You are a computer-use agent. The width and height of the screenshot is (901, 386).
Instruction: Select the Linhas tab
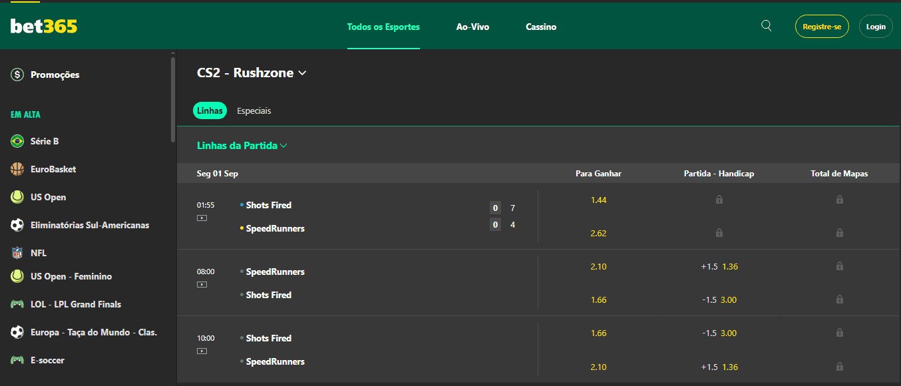pyautogui.click(x=210, y=111)
